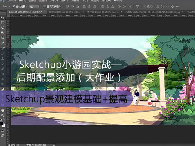The width and height of the screenshot is (195, 146).
Task: Activate the Crop tool
Action: [x=2, y=38]
